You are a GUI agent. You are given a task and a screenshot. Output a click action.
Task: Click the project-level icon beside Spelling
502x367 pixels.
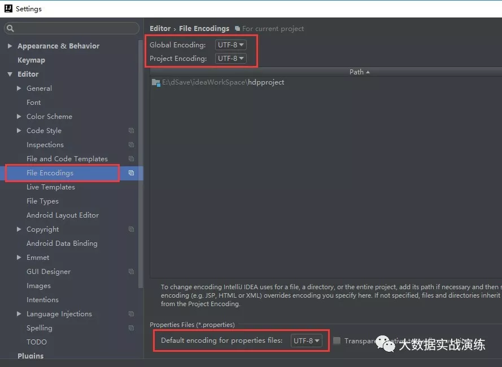[131, 328]
